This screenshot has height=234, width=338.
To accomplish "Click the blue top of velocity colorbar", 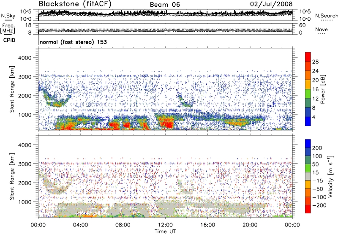I will (308, 144).
